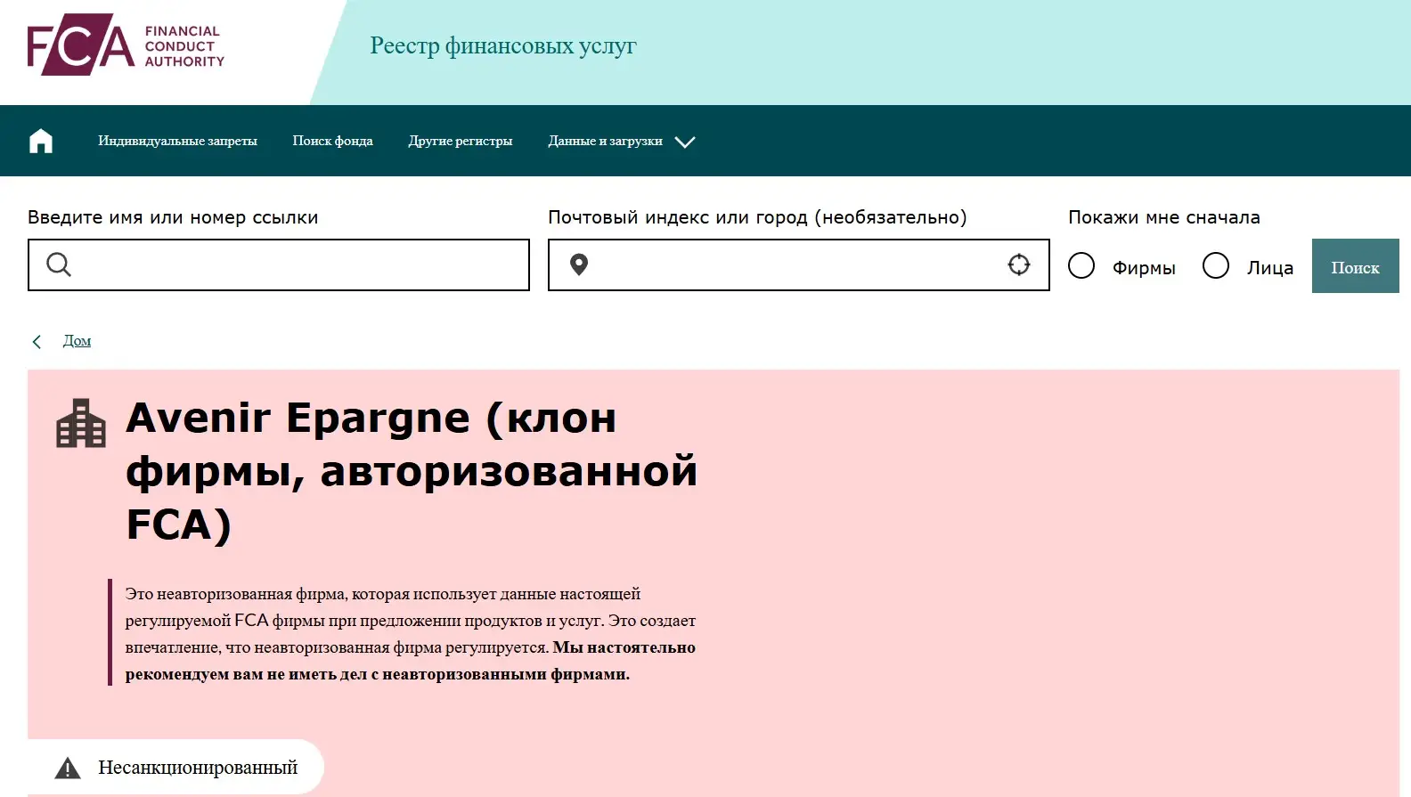
Task: Select the Лица radio button
Action: pyautogui.click(x=1216, y=265)
